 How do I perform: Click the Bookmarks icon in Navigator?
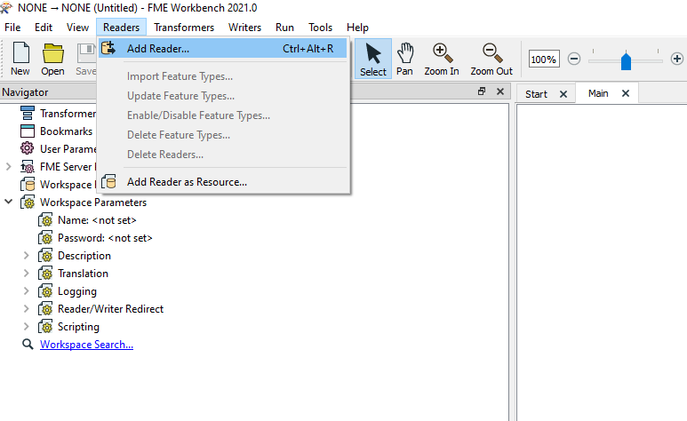coord(28,131)
